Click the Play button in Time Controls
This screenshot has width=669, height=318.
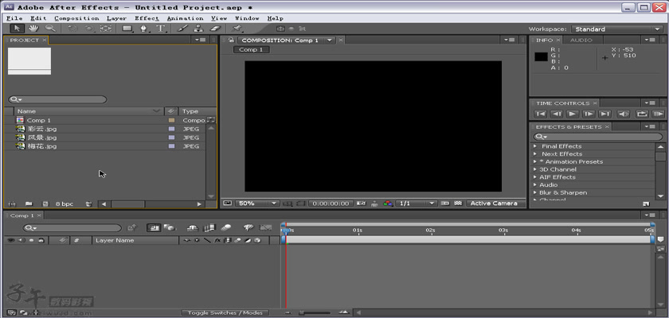(x=573, y=114)
